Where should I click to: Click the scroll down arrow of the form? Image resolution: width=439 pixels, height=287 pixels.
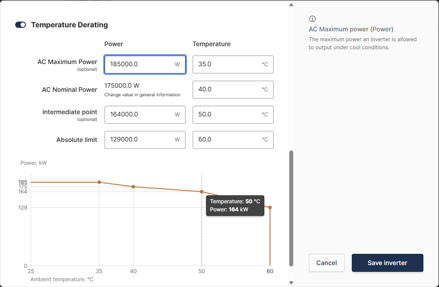point(291,283)
